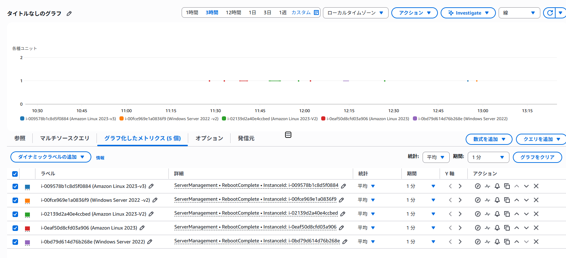Switch to the マルチソースクエリ tab
Viewport: 566px width, 258px height.
[65, 138]
